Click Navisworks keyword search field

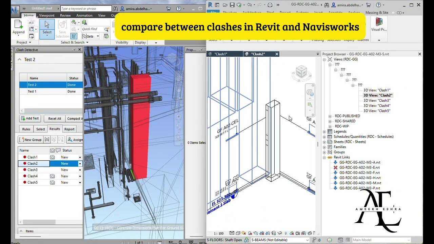tap(86, 9)
